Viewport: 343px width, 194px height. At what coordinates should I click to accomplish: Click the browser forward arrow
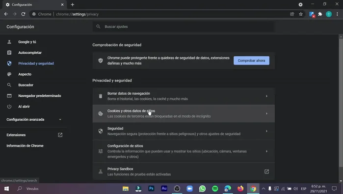pyautogui.click(x=14, y=14)
